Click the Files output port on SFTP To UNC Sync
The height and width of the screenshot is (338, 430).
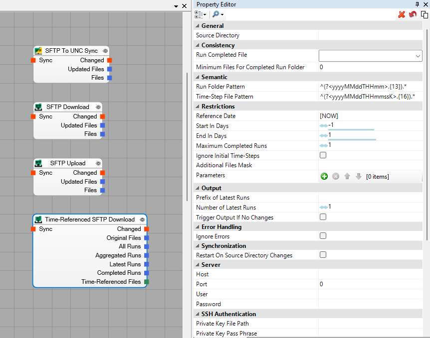110,78
